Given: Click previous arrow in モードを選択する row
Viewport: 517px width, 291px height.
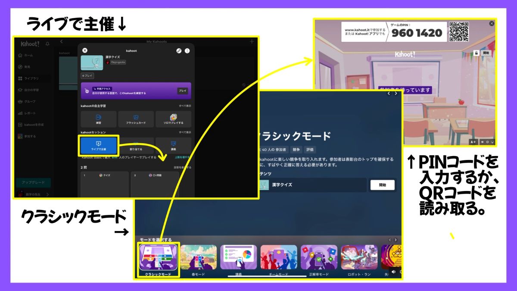Looking at the screenshot, I should 389,240.
